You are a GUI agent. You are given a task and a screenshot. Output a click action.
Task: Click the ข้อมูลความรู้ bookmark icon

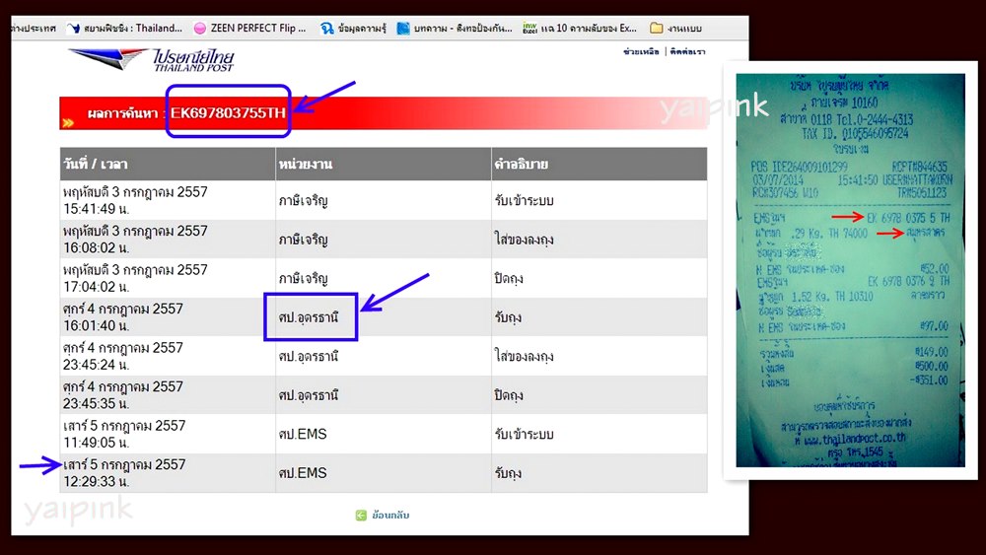point(327,29)
